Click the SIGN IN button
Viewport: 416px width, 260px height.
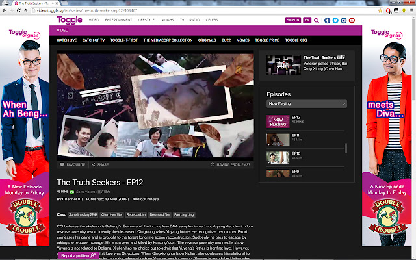[x=293, y=20]
